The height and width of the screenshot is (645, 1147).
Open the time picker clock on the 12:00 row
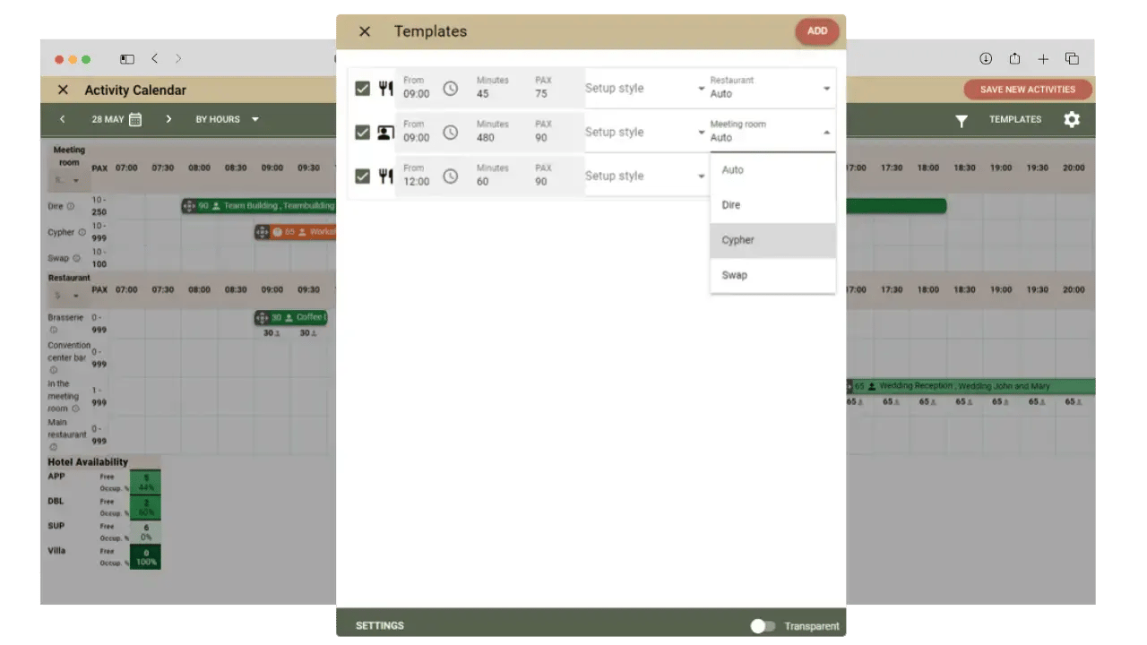pyautogui.click(x=451, y=176)
